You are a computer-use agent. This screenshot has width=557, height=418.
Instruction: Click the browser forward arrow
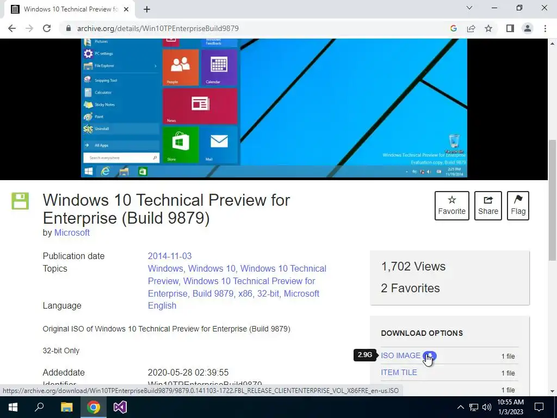coord(29,28)
